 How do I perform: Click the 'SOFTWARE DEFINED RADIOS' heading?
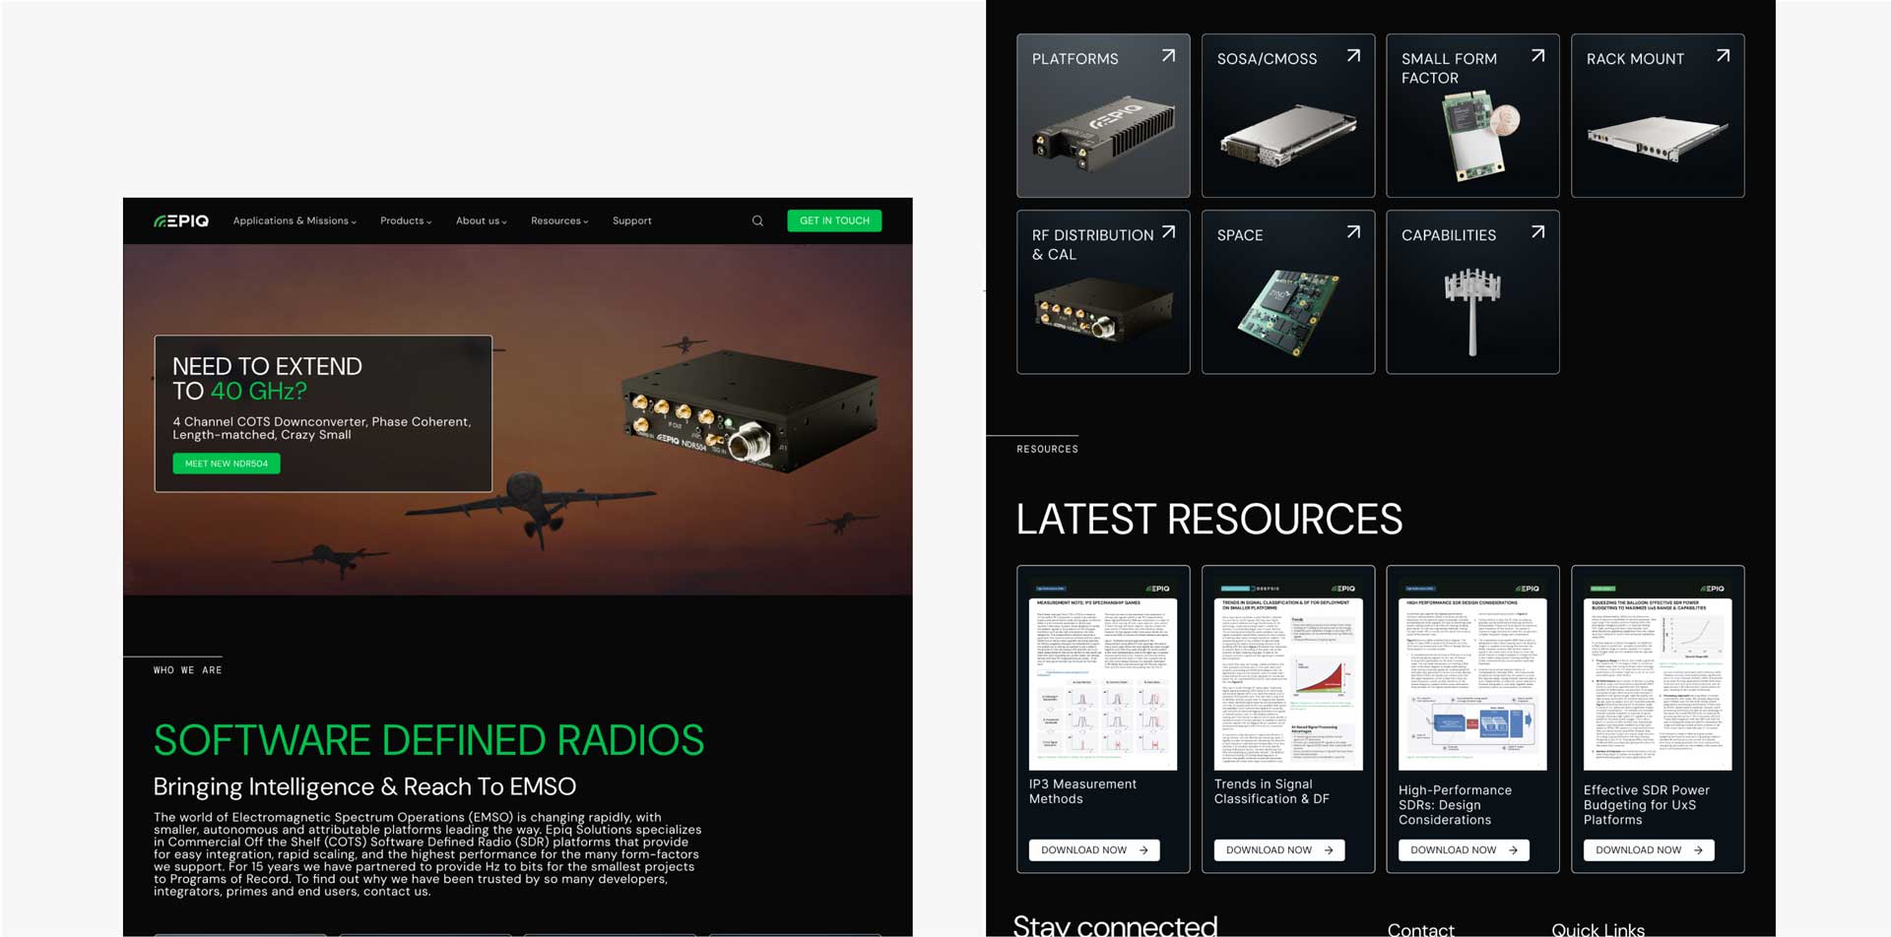[x=428, y=740]
